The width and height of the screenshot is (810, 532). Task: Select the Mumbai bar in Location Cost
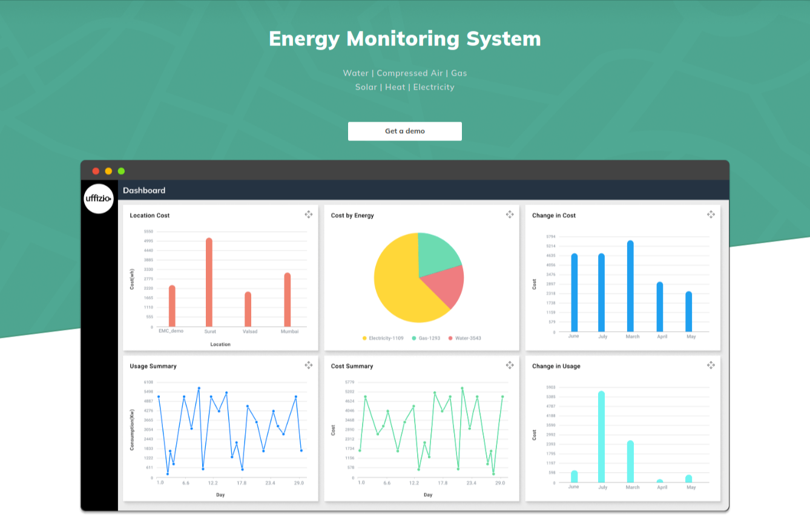pyautogui.click(x=288, y=300)
